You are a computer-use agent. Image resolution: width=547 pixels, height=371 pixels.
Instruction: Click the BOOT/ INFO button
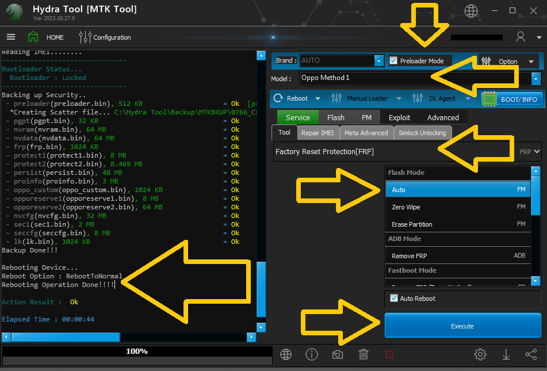(x=512, y=100)
